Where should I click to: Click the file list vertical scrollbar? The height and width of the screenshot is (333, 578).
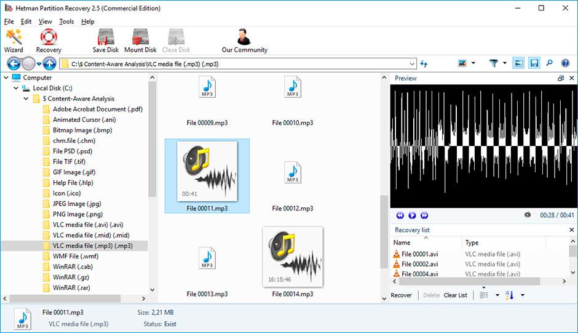coord(384,231)
